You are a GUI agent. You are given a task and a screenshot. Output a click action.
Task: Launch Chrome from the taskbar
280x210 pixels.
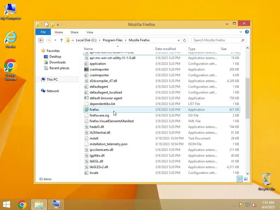(22, 205)
